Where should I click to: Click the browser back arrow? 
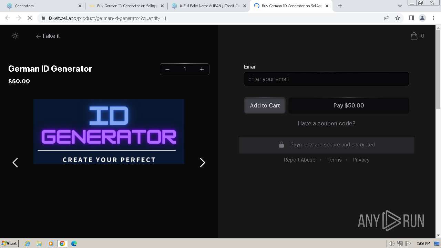click(8, 18)
